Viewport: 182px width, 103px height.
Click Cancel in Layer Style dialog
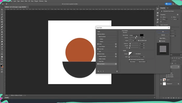(x=163, y=35)
